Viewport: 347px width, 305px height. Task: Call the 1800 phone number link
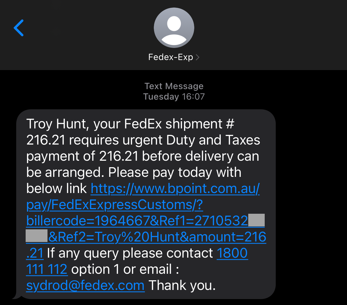(x=232, y=253)
